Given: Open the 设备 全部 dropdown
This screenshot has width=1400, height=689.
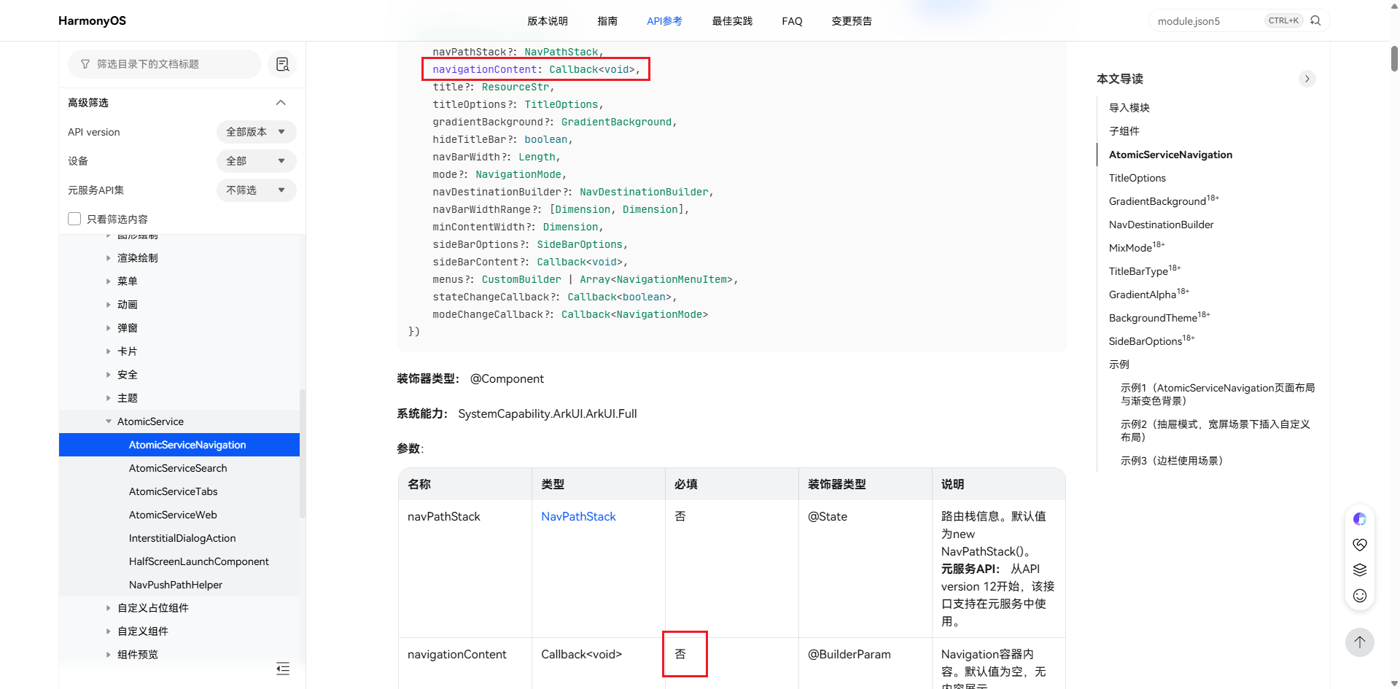Looking at the screenshot, I should pos(256,161).
